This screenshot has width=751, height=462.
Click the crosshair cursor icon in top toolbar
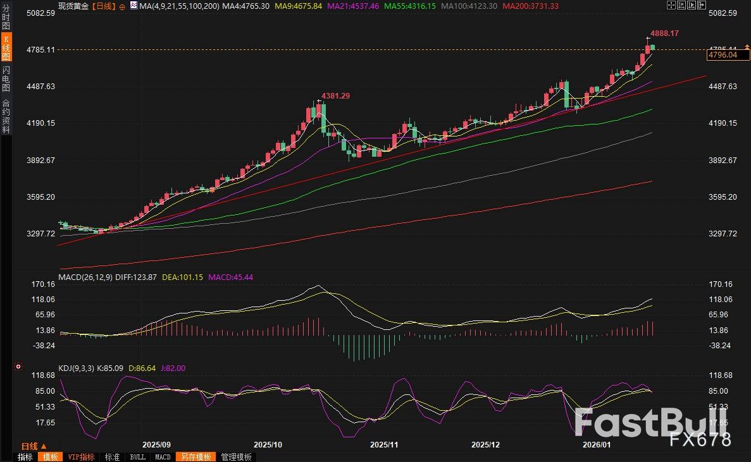tap(671, 5)
